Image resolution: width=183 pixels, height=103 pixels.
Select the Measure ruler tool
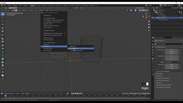coord(3,38)
